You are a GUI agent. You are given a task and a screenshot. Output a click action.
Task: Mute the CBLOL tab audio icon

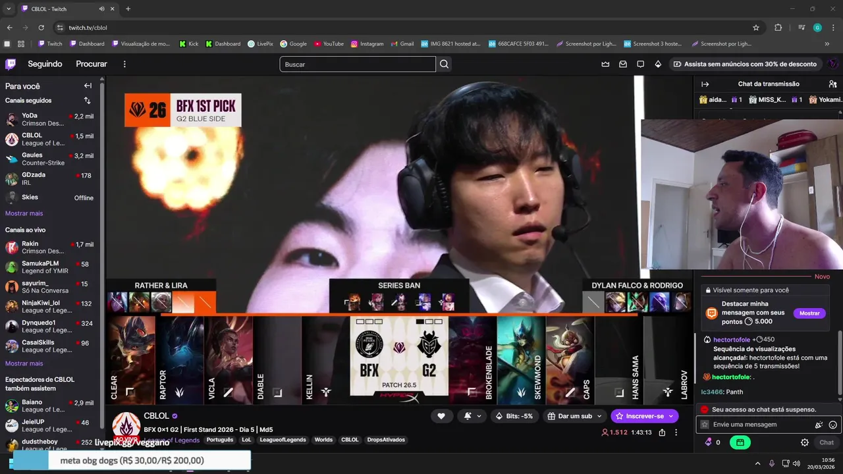click(x=101, y=9)
